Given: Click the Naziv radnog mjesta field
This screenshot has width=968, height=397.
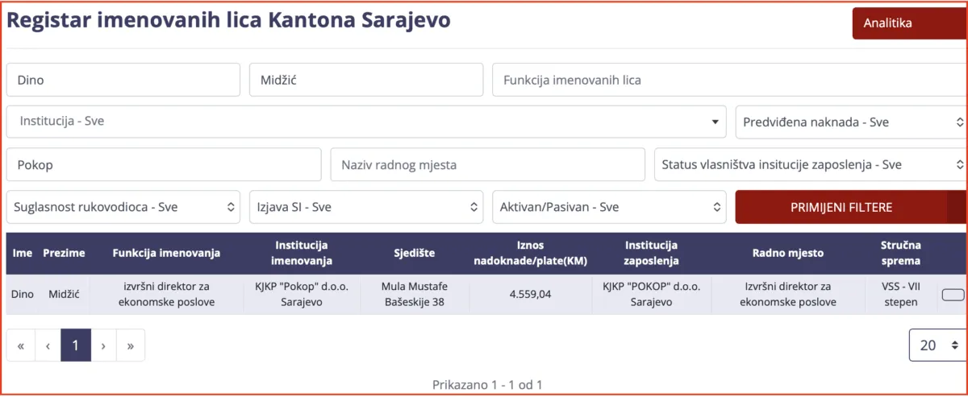Looking at the screenshot, I should point(488,164).
